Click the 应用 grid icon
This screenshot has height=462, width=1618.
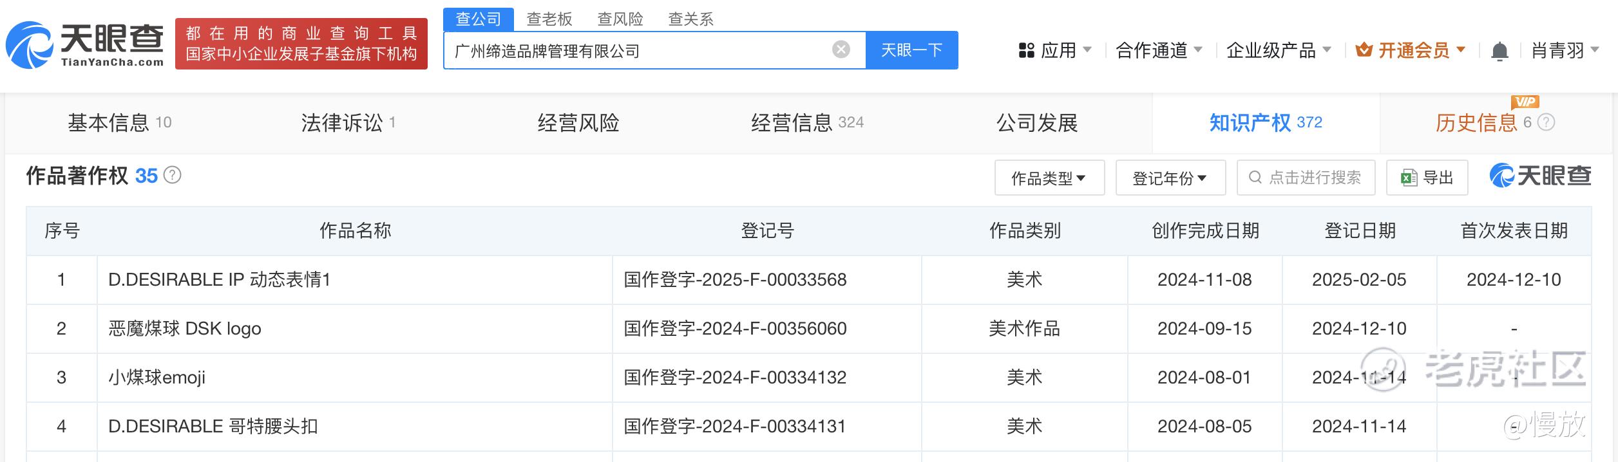[1027, 50]
